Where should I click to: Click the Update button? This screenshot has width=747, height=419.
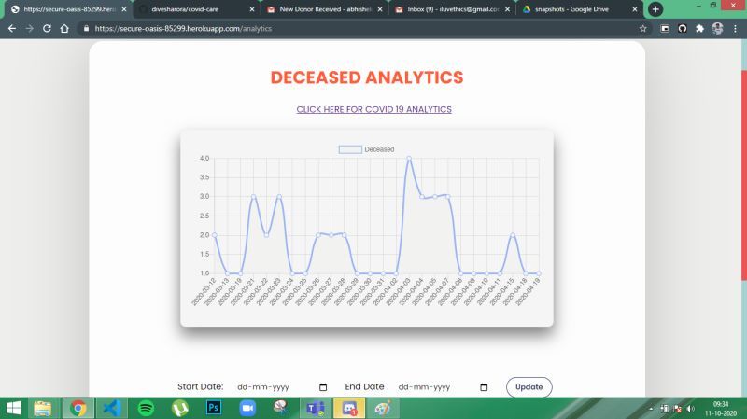coord(529,387)
